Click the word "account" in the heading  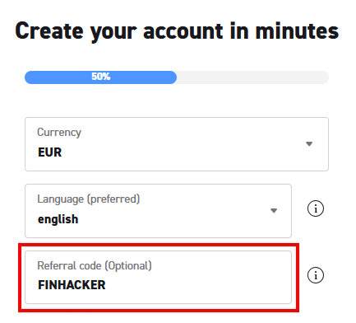pyautogui.click(x=183, y=31)
